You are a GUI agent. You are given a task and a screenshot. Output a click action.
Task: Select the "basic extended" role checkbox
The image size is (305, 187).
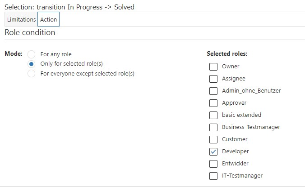[213, 115]
